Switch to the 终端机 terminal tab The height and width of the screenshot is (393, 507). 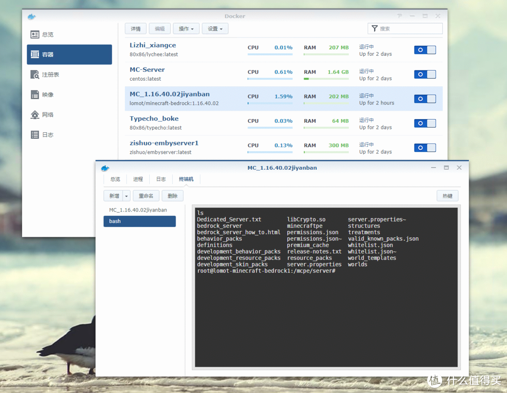coord(186,179)
